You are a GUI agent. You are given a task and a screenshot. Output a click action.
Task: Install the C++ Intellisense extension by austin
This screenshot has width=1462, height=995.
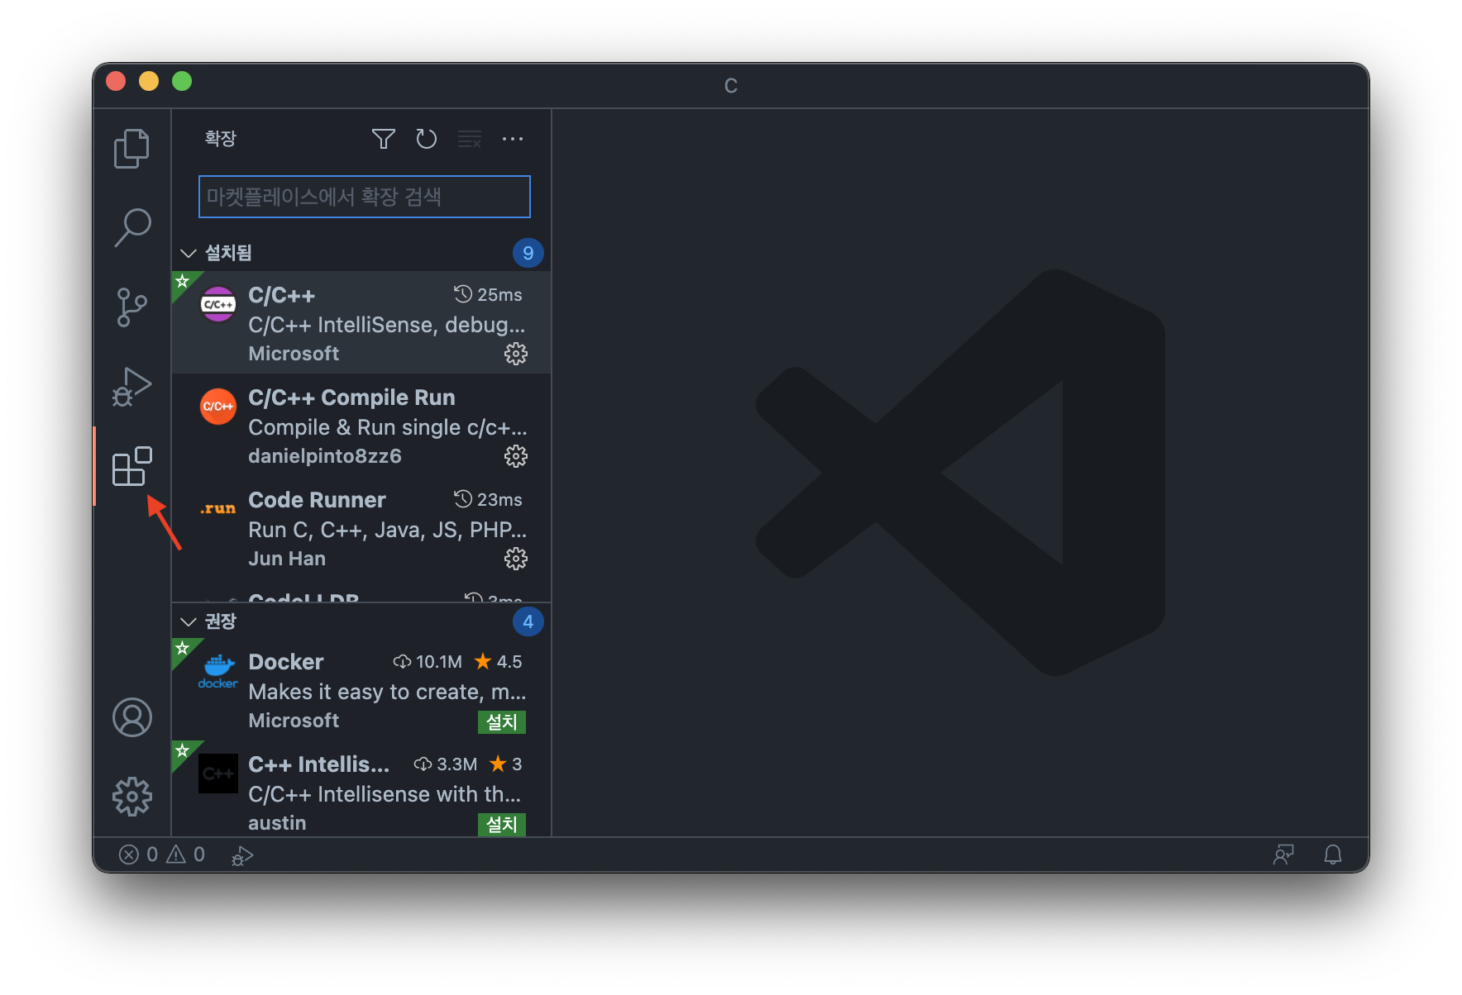(x=502, y=825)
